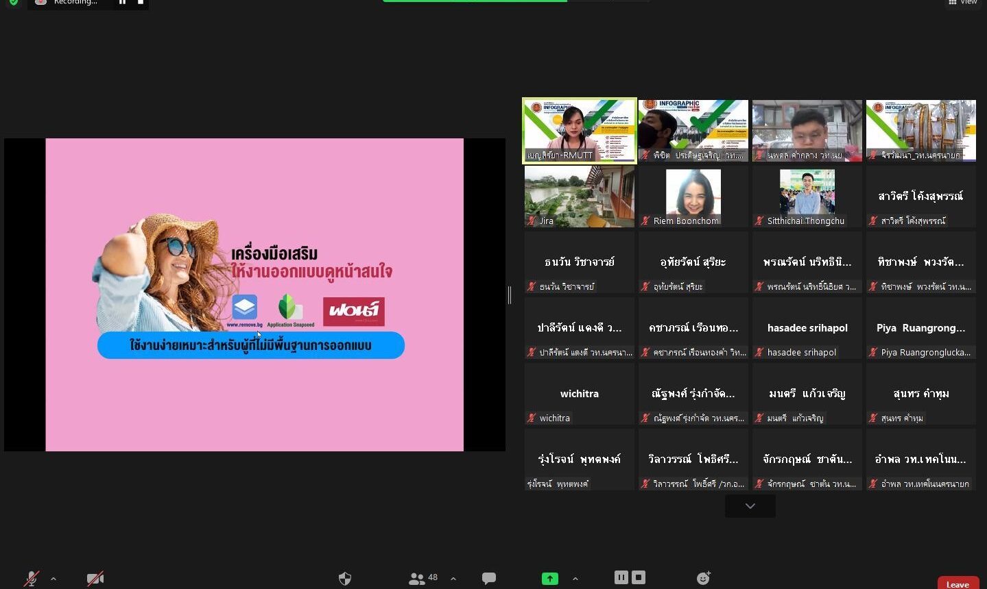Click the Recording indicator label
The height and width of the screenshot is (589, 987).
pyautogui.click(x=75, y=3)
